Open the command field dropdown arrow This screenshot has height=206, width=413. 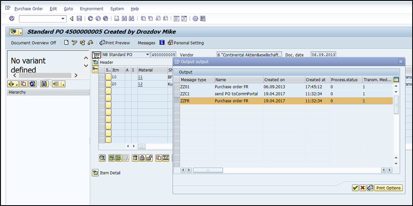63,19
